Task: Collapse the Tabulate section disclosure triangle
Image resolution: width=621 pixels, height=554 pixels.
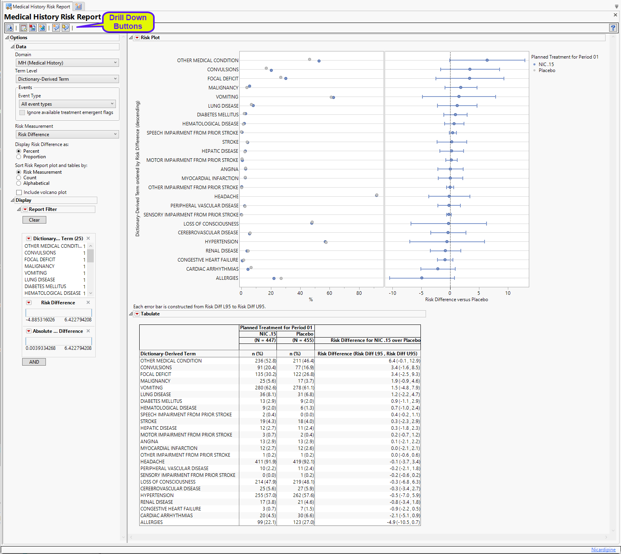Action: (x=131, y=314)
